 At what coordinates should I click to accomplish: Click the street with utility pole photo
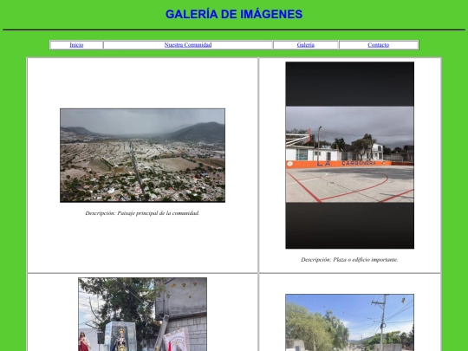[349, 322]
